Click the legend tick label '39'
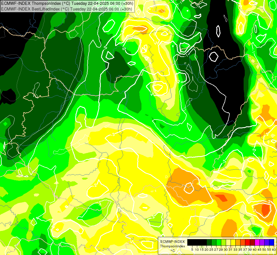 (x=250, y=250)
